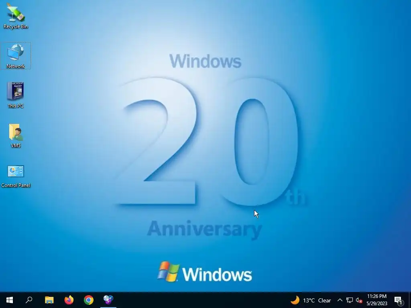Open the weather widget moon icon
Screen dimensions: 411x308
click(x=295, y=300)
